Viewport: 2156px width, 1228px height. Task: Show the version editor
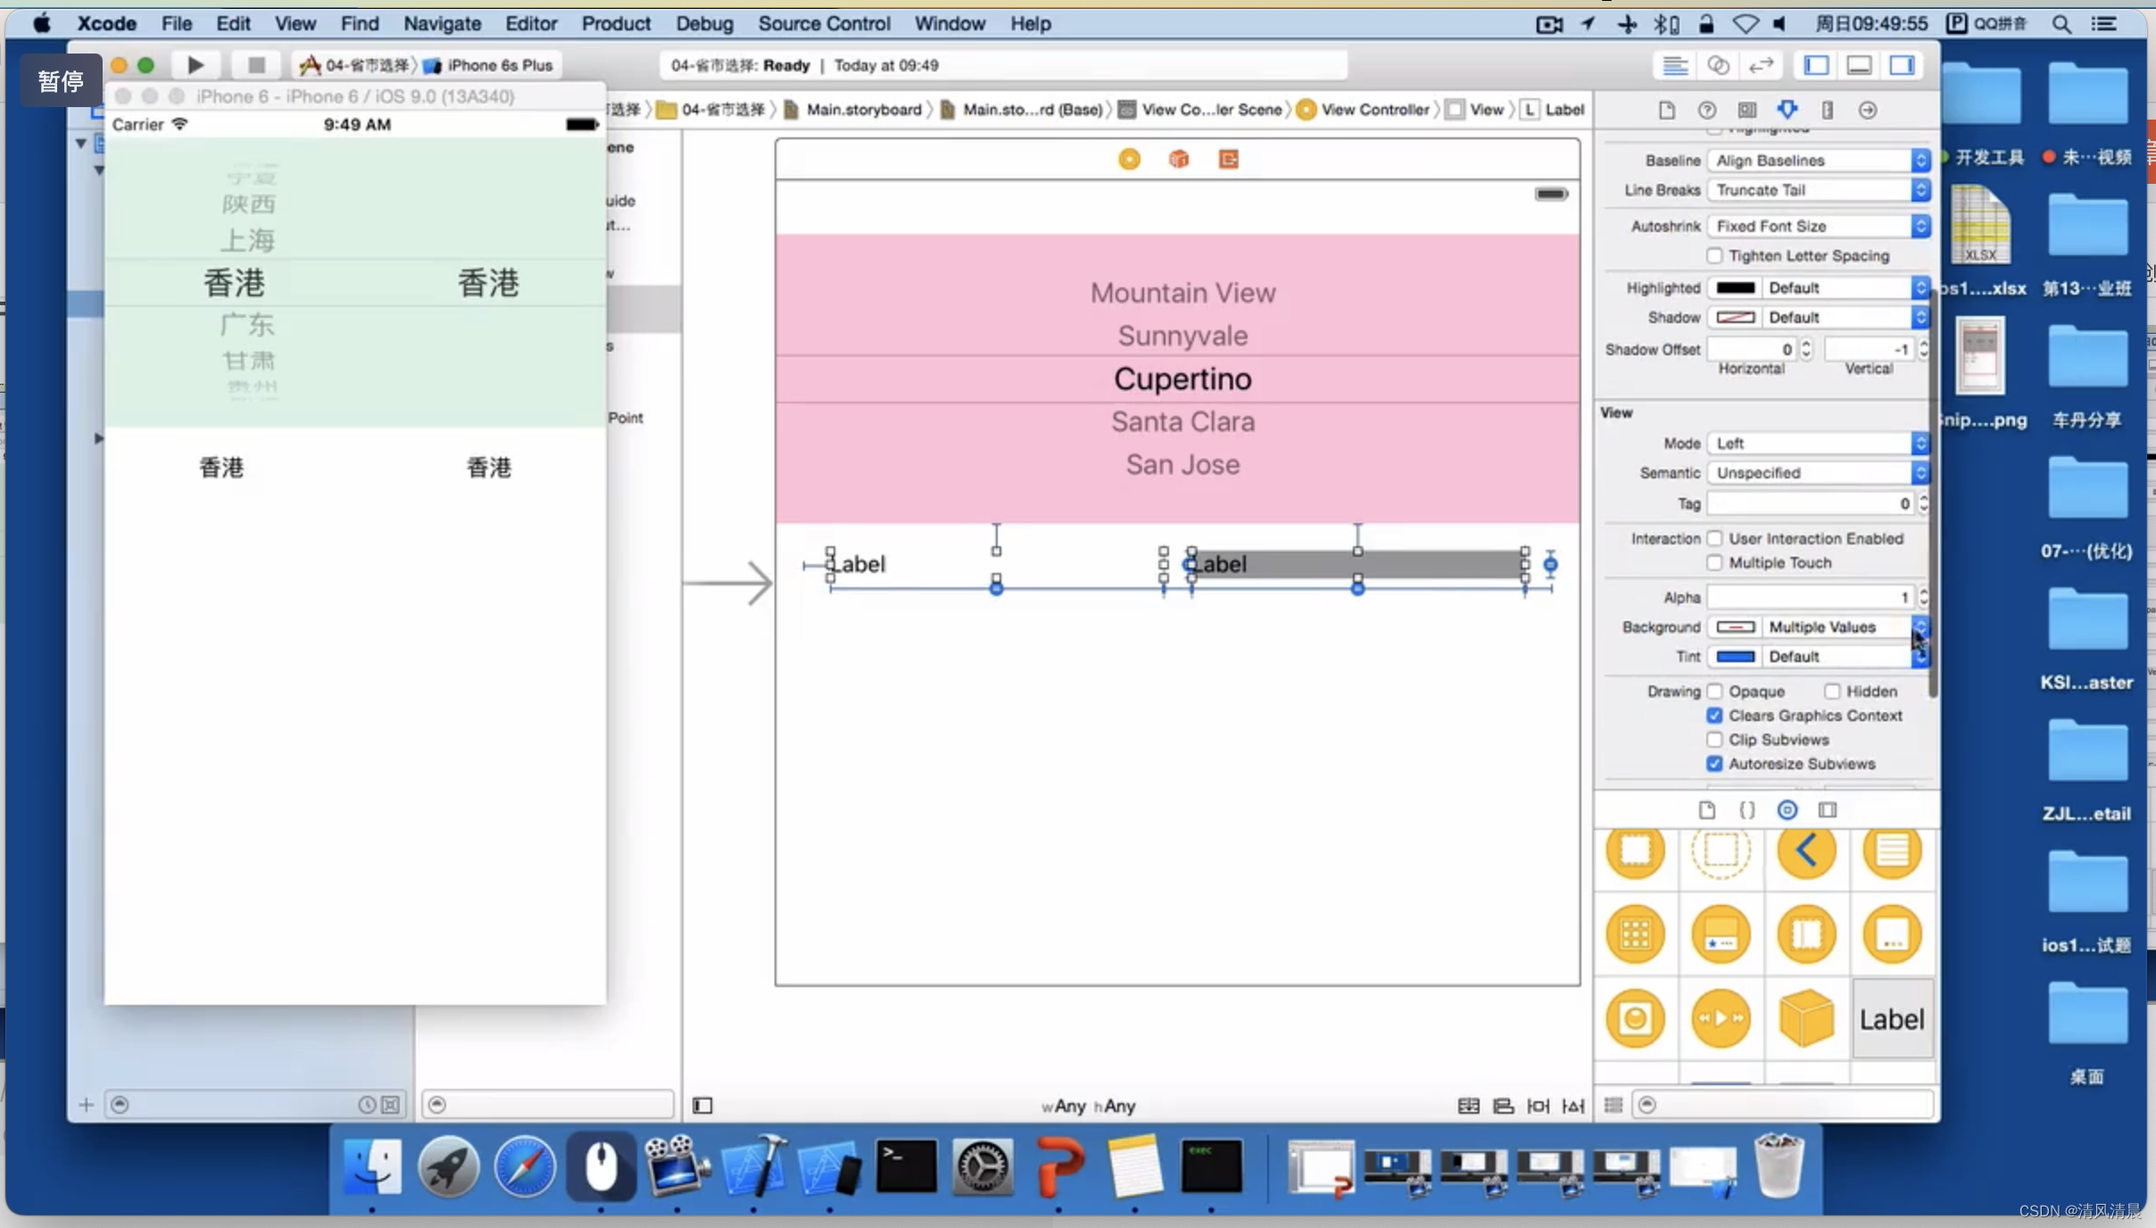(1761, 65)
